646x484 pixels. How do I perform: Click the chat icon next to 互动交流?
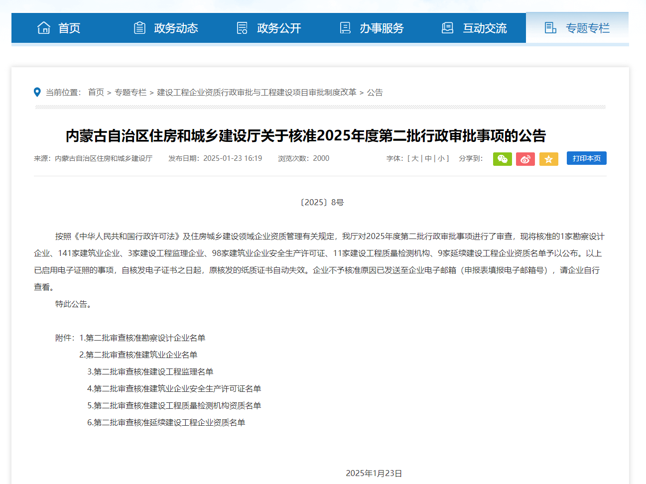(x=447, y=28)
